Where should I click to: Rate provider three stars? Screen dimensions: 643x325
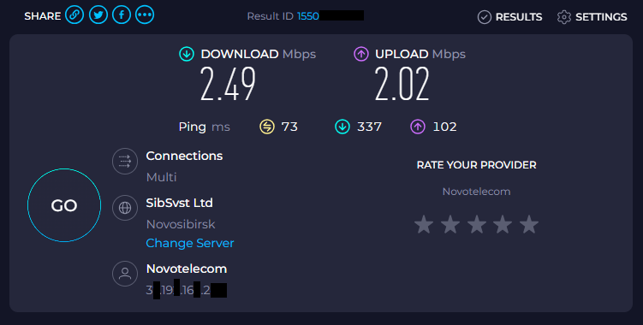pyautogui.click(x=477, y=224)
